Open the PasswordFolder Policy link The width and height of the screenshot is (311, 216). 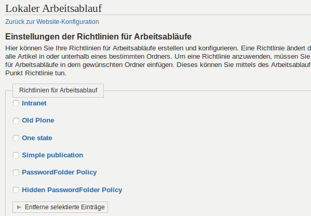[59, 172]
